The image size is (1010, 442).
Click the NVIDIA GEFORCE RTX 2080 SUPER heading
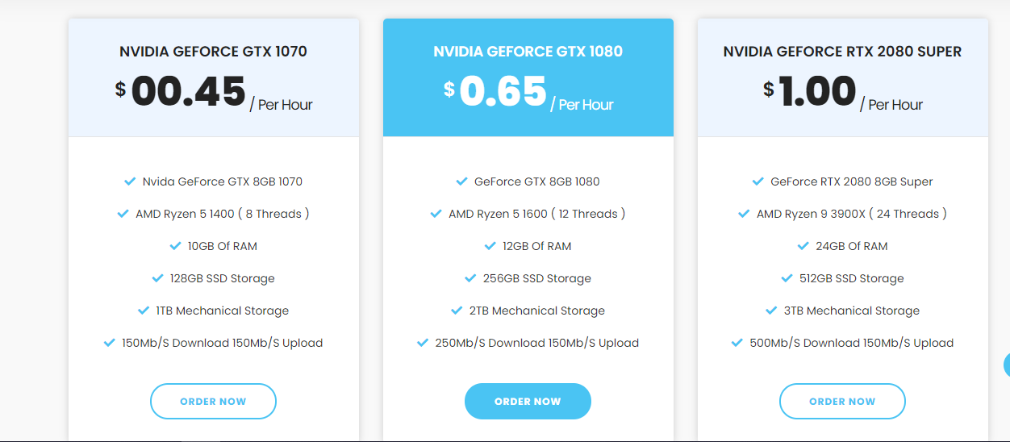point(842,52)
